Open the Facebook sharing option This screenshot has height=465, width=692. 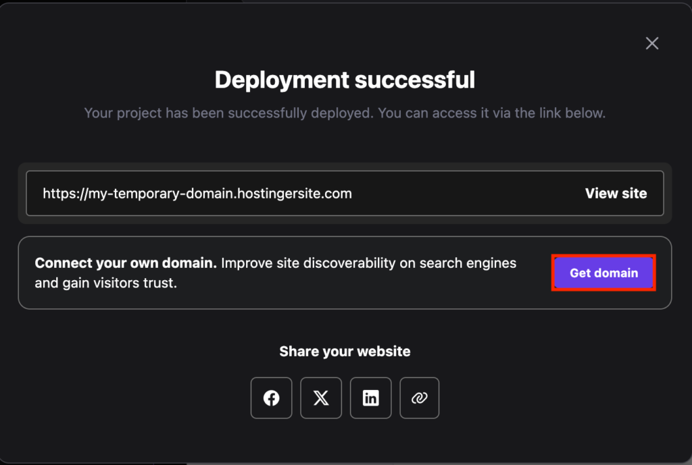(271, 398)
